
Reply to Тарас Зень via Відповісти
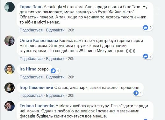pyautogui.click(x=55, y=30)
